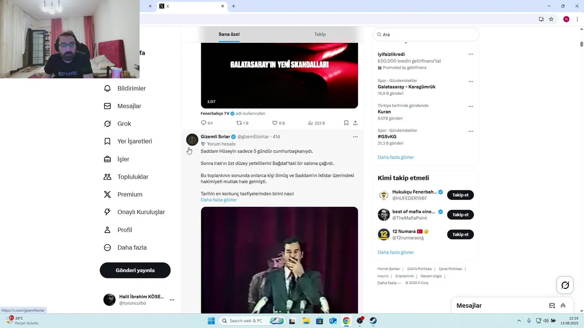Open Microsoft Store from taskbar
This screenshot has height=328, width=584.
(319, 321)
